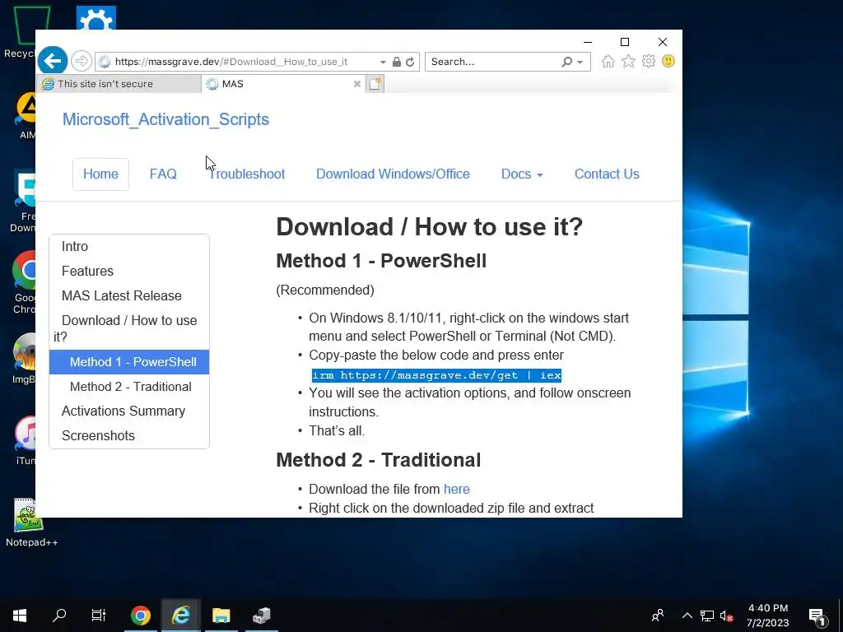Click the 'Method 2 - Traditional' heading
The image size is (843, 632).
point(379,460)
